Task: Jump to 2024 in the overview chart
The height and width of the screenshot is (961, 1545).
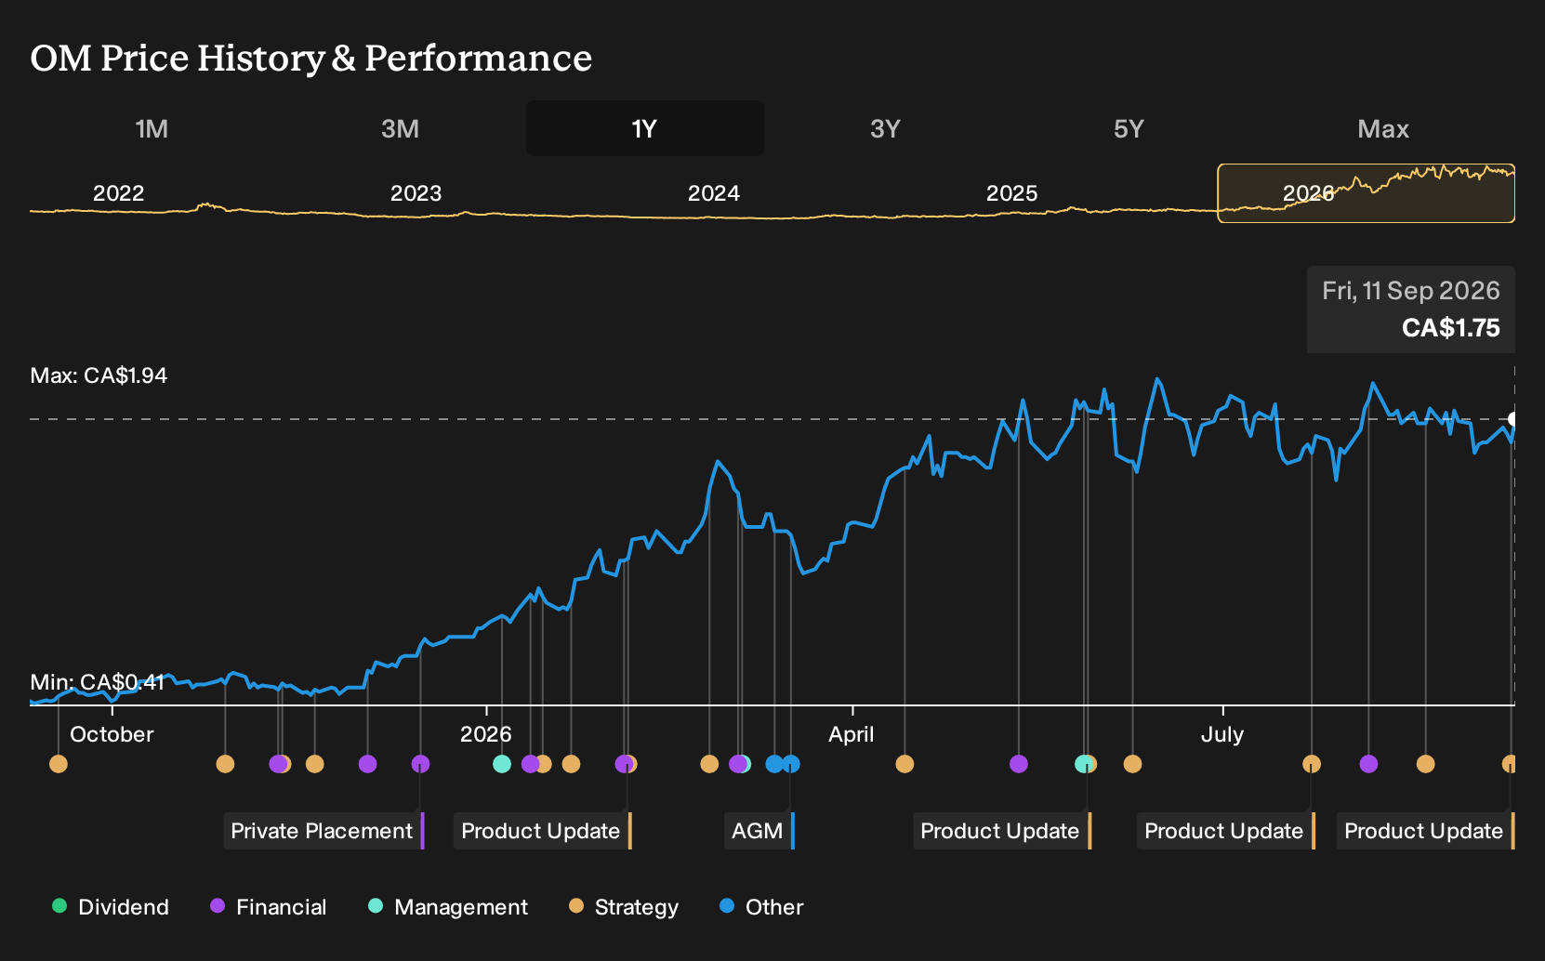Action: click(x=714, y=193)
